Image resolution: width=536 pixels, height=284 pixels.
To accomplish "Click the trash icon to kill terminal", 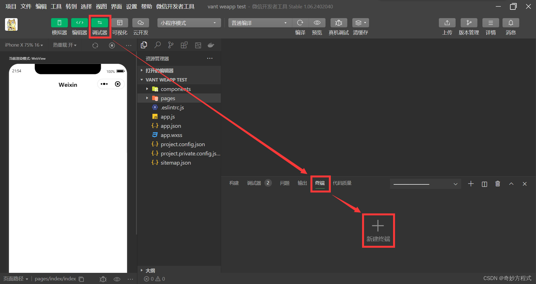I will click(x=498, y=184).
